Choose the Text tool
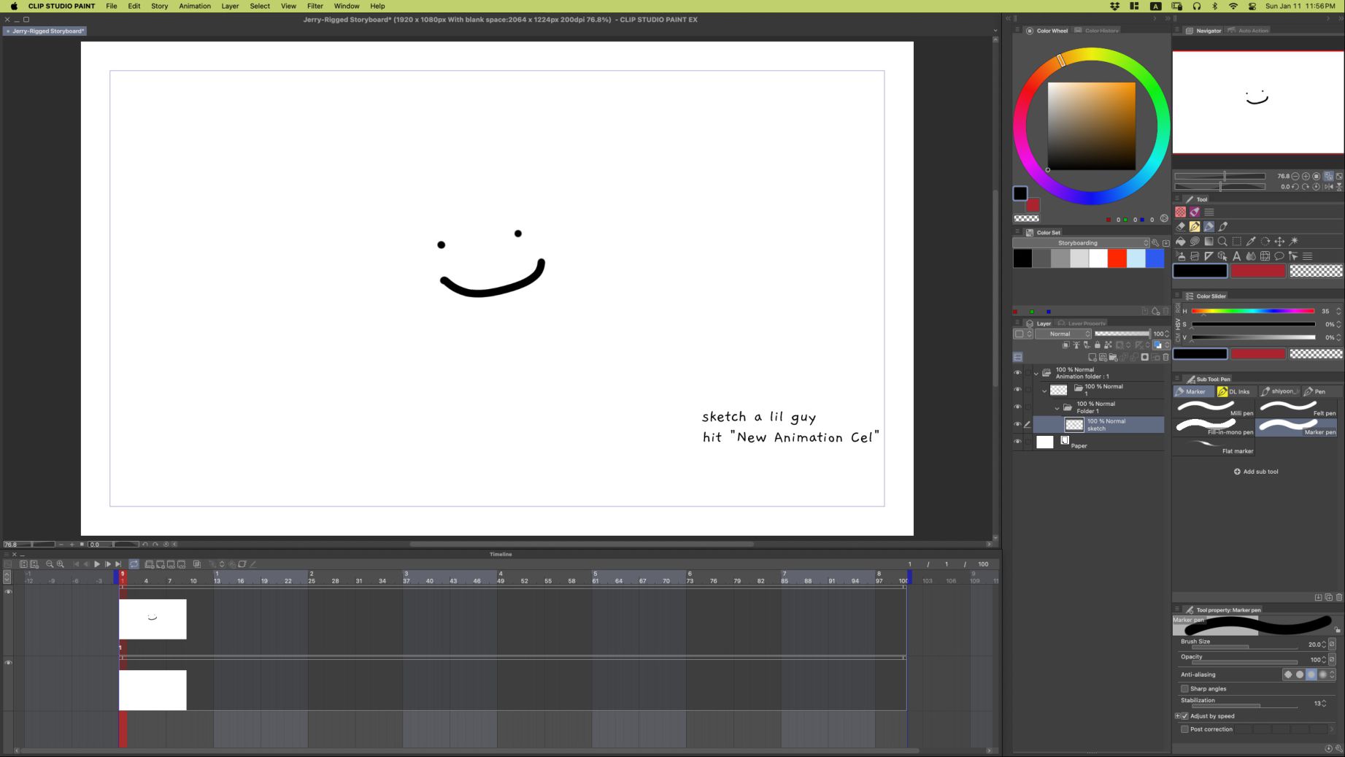 click(x=1236, y=256)
